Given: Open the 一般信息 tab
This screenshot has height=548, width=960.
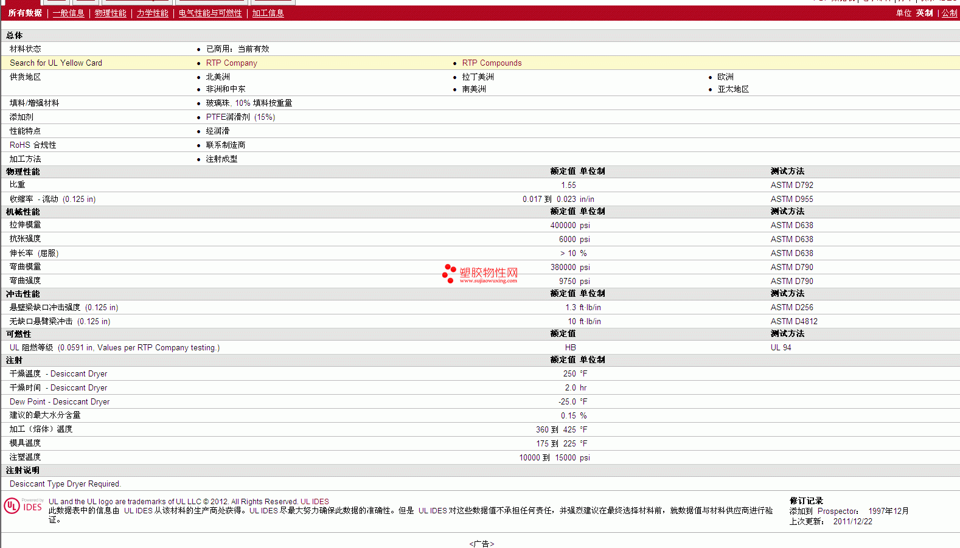Looking at the screenshot, I should tap(69, 13).
